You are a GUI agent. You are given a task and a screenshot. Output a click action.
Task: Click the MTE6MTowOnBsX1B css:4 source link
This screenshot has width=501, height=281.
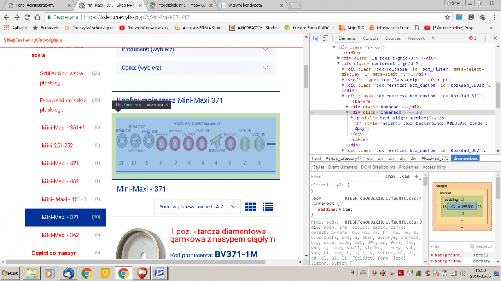click(x=383, y=198)
